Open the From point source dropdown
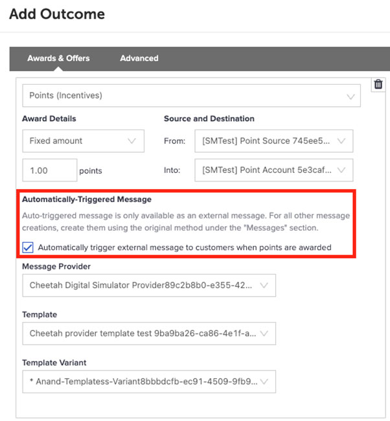Viewport: 390px width, 421px height. tap(273, 141)
